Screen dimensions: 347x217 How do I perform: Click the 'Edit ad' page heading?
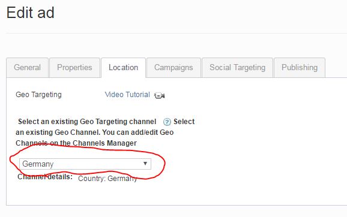pyautogui.click(x=31, y=13)
